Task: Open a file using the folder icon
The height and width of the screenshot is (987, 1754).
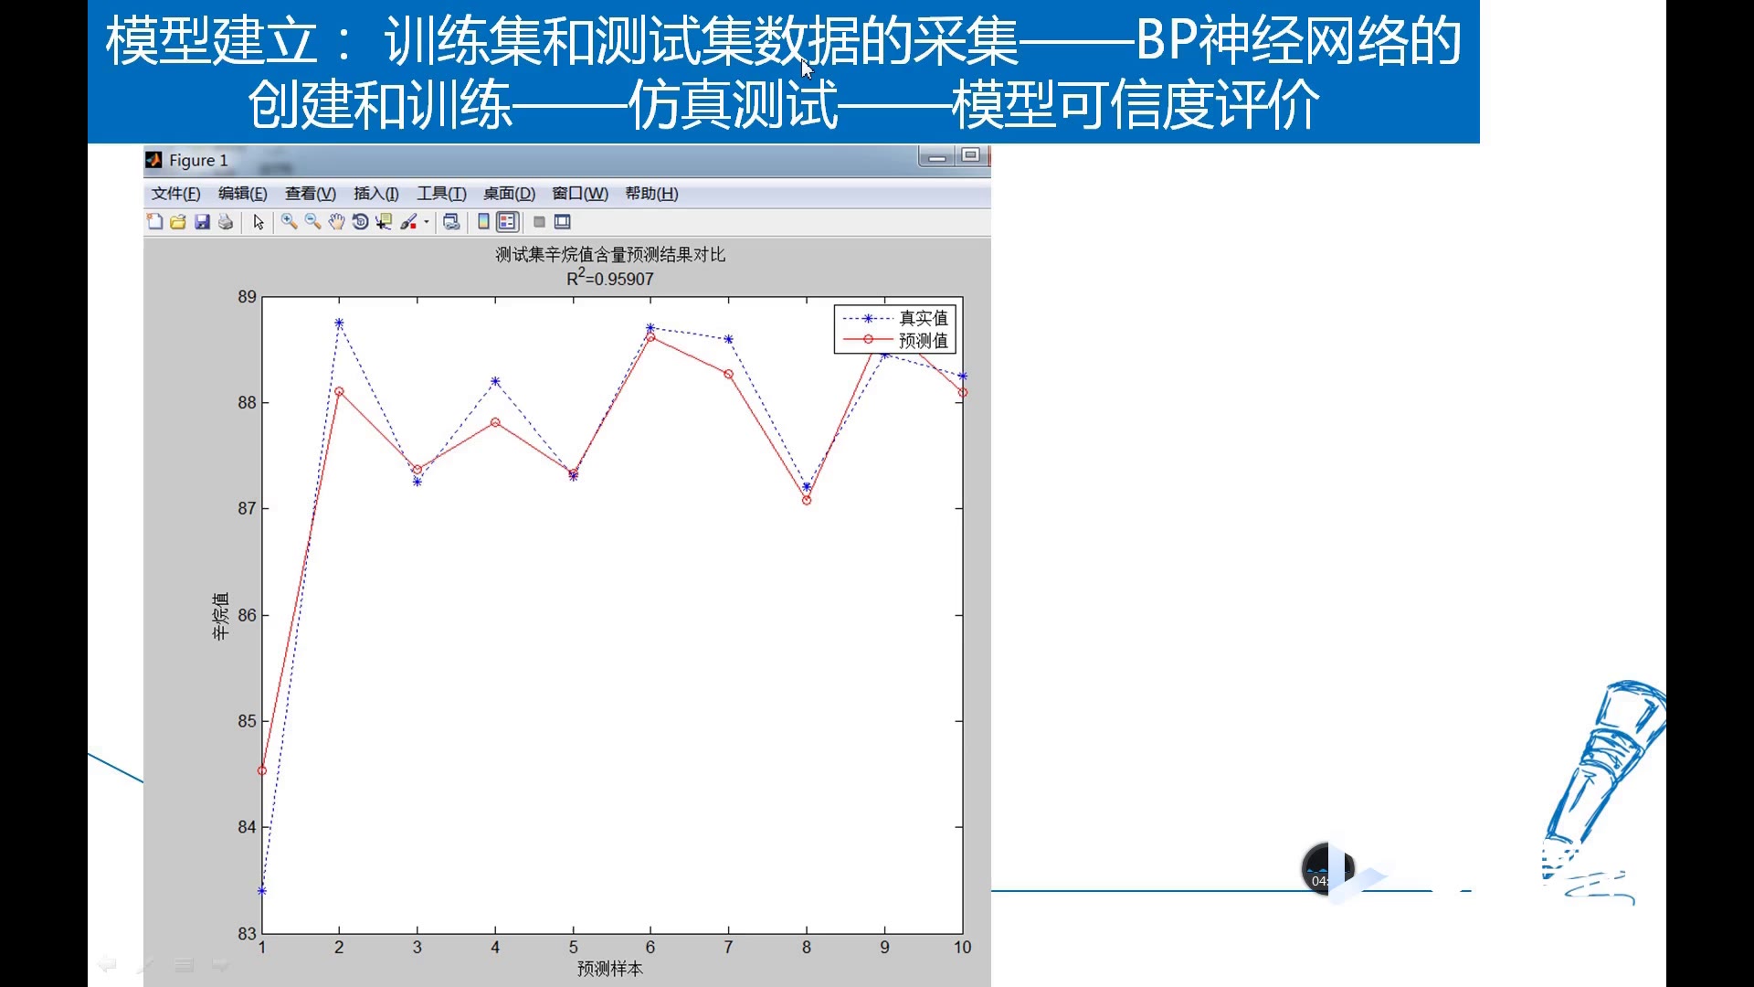Action: pyautogui.click(x=177, y=222)
